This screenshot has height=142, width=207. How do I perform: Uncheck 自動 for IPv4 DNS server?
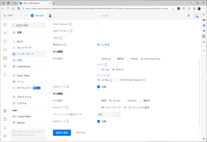(99, 87)
